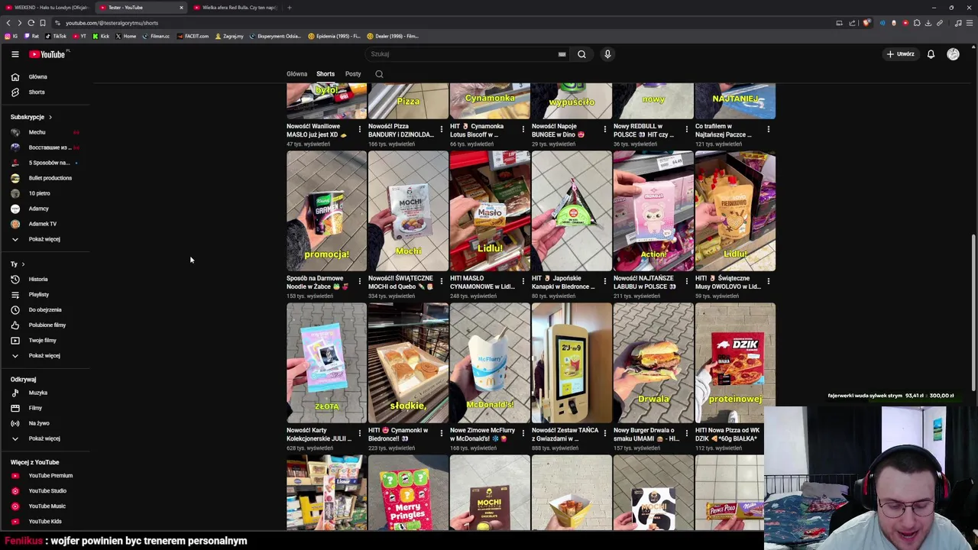Switch to the Posty channel tab
Image resolution: width=978 pixels, height=550 pixels.
353,74
